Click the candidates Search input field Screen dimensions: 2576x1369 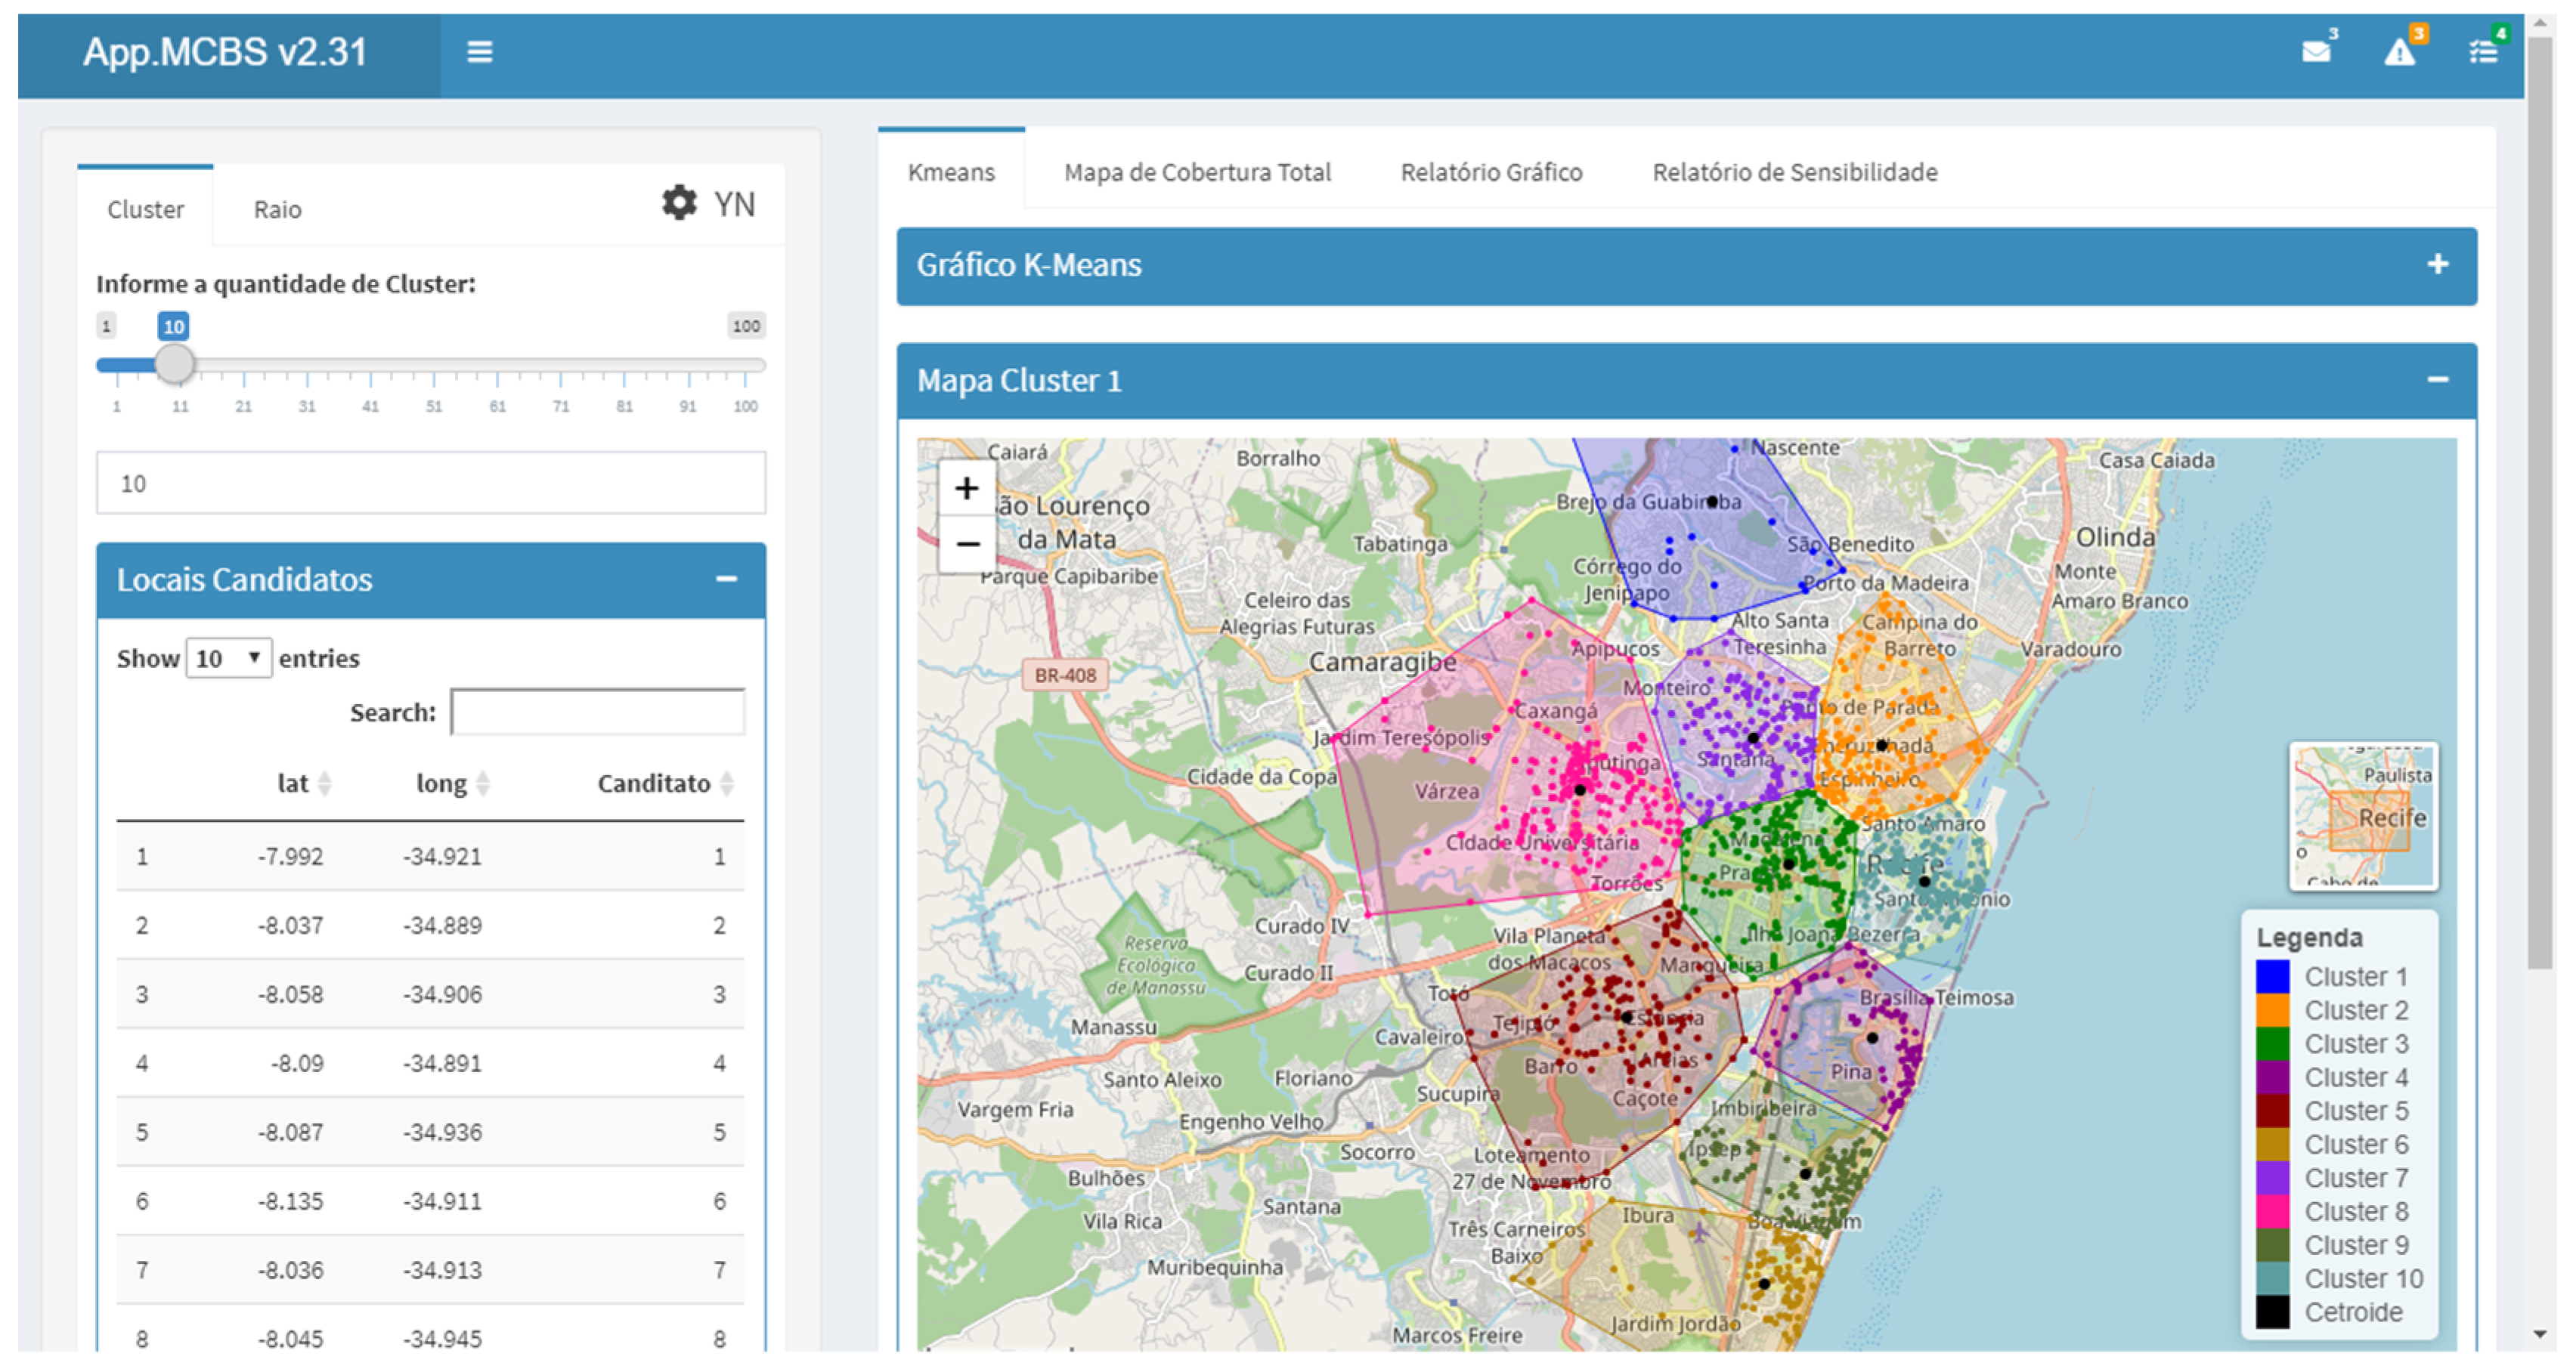[598, 712]
